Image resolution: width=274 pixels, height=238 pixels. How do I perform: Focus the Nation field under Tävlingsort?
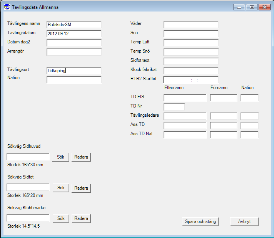(x=74, y=80)
